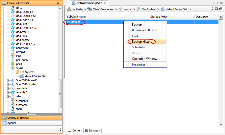The height and width of the screenshot is (135, 225).
Task: Click the white64 CommServe icon in breadcrumb
Action: [69, 9]
